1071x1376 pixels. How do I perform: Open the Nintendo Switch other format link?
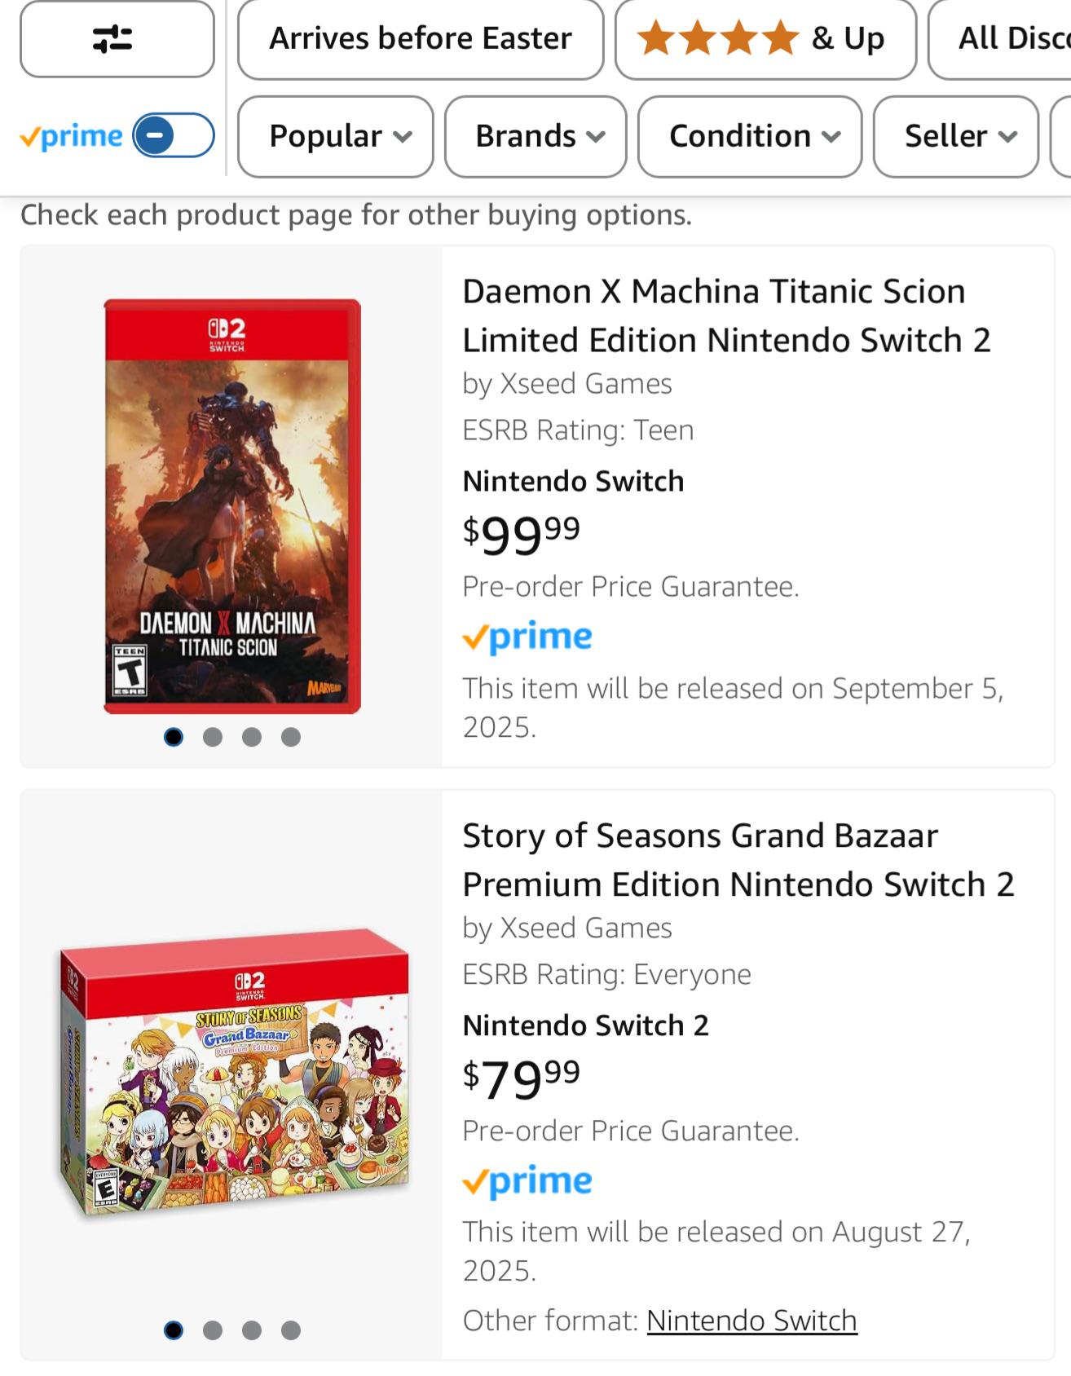pyautogui.click(x=751, y=1321)
